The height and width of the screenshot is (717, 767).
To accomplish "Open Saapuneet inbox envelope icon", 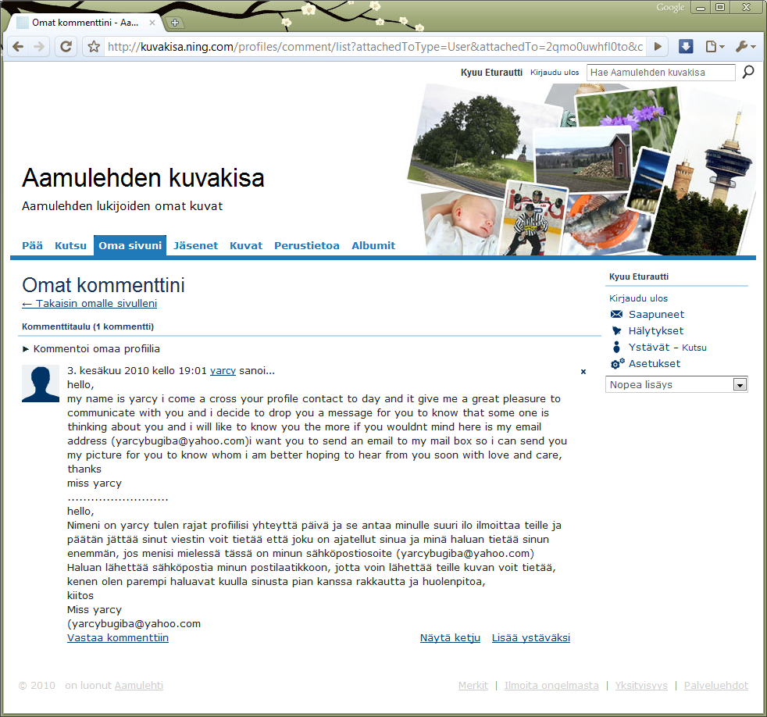I will [616, 315].
